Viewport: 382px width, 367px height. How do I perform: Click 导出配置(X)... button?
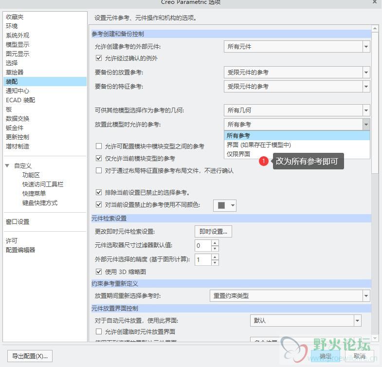click(x=30, y=356)
